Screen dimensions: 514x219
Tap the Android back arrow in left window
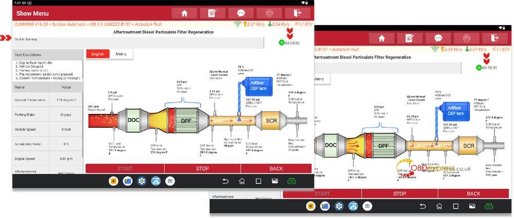[x=225, y=181]
